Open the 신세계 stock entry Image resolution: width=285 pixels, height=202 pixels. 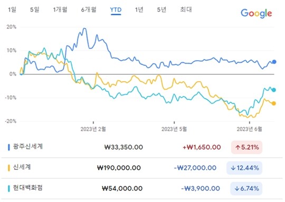[141, 168]
